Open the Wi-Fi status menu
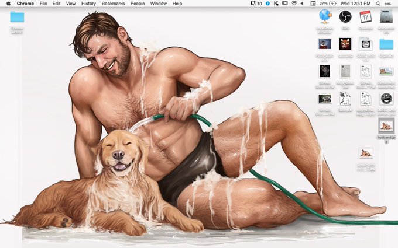398x248 pixels. 294,4
